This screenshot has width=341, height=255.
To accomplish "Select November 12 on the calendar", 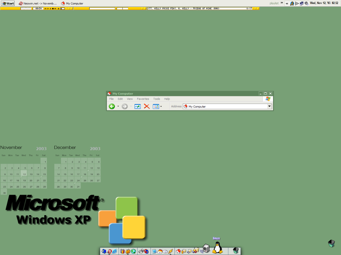I will point(24,173).
